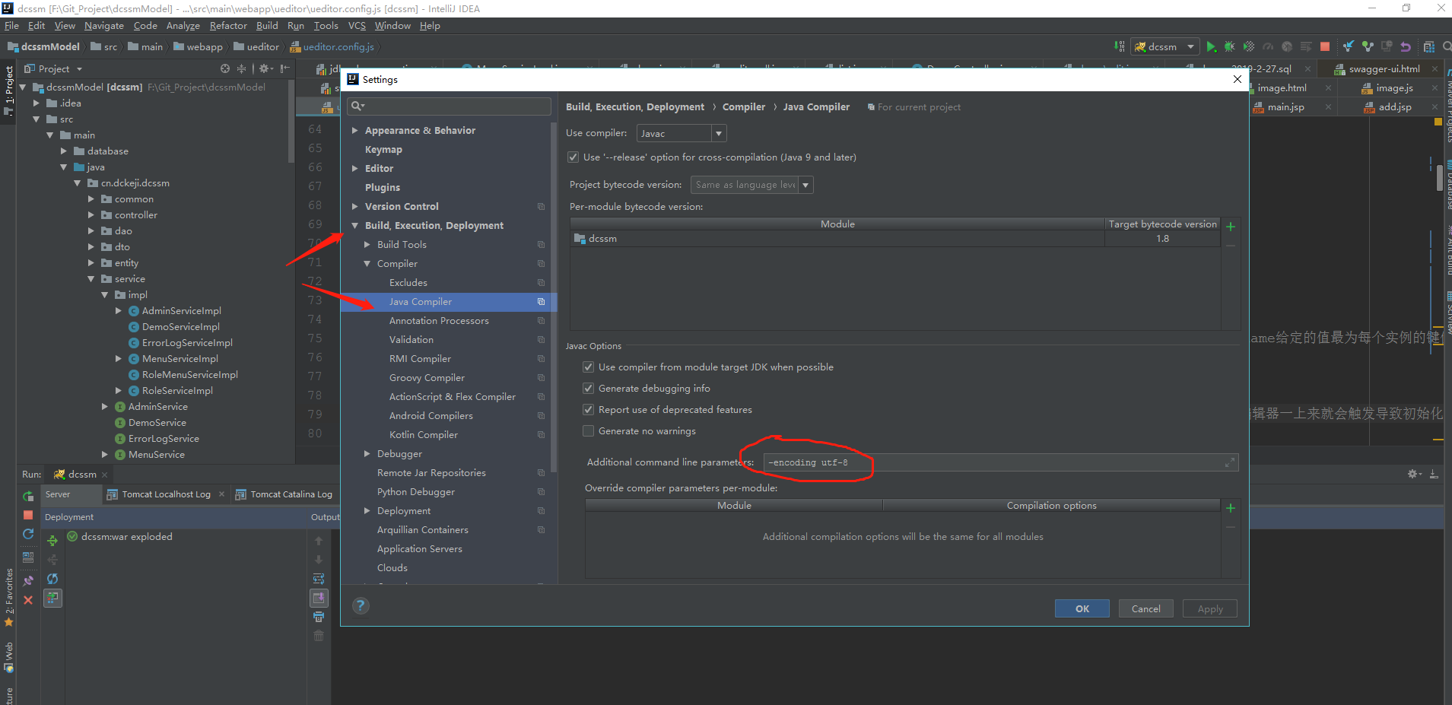Open the dcssm run configuration dropdown

click(1165, 46)
